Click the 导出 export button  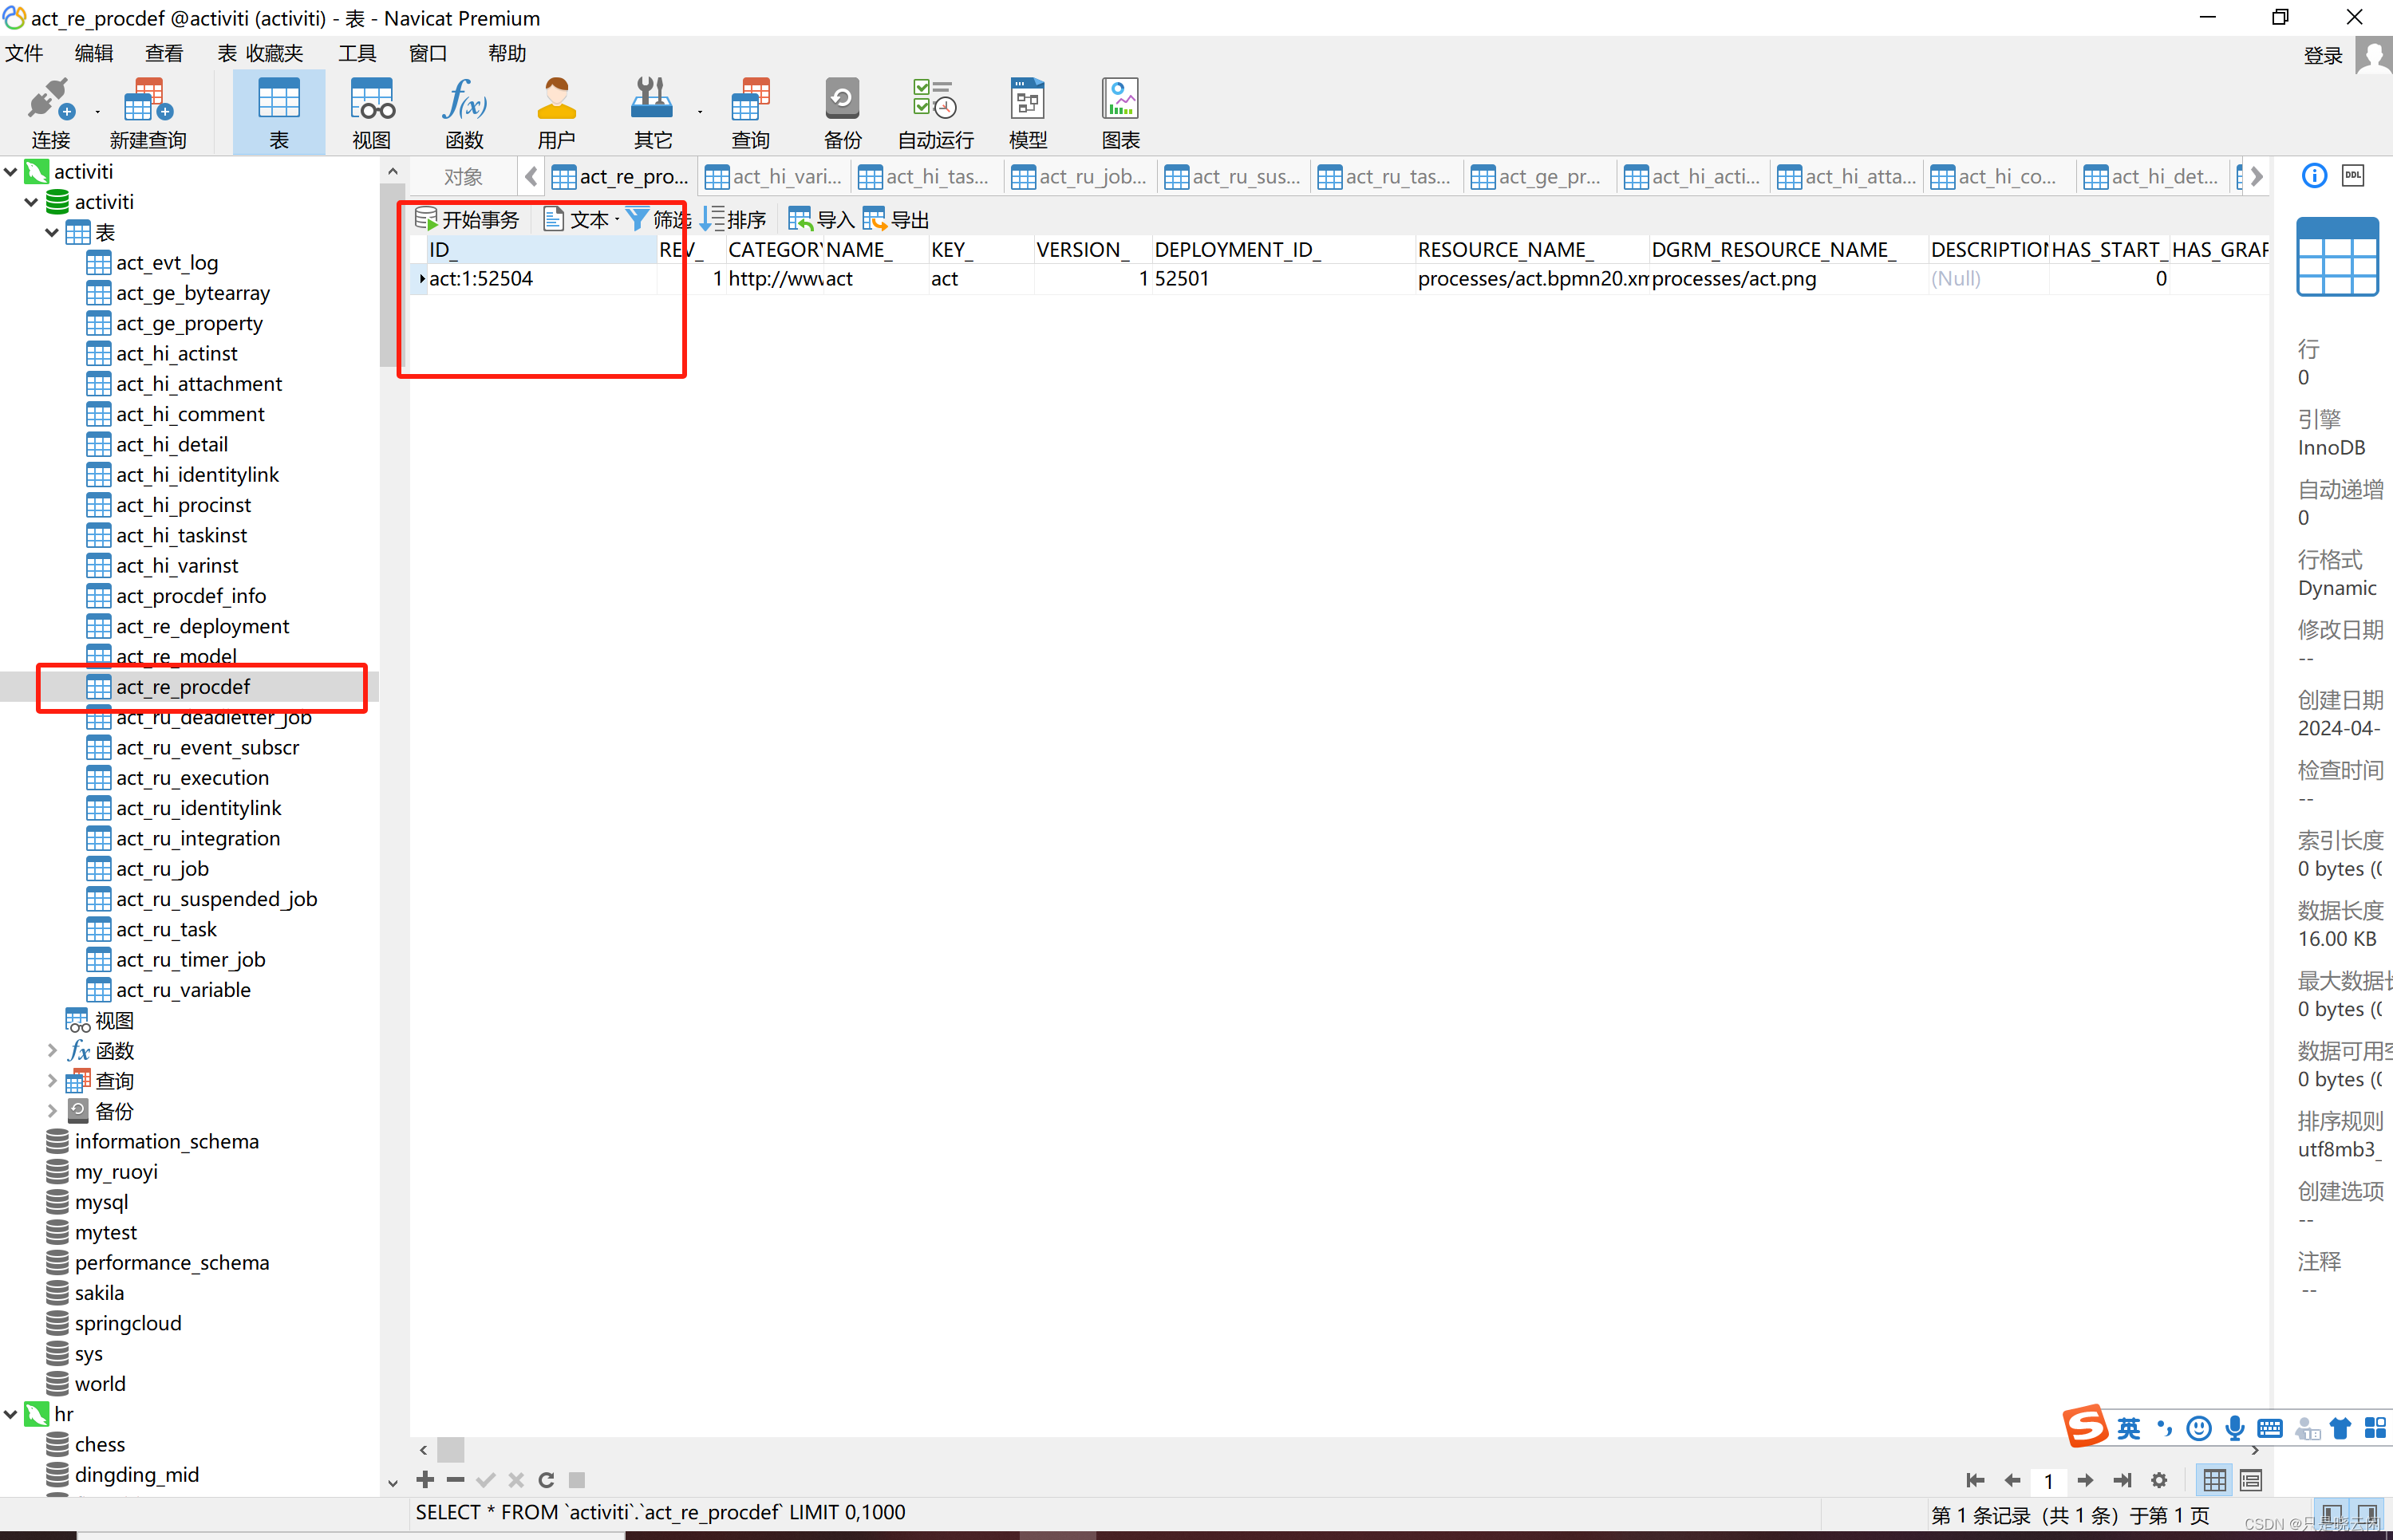point(896,219)
